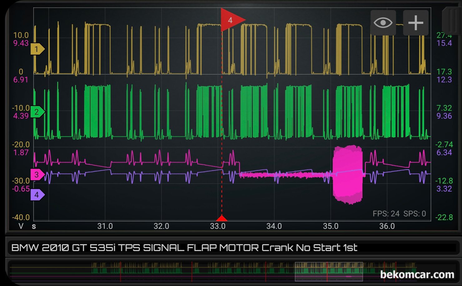Click the yellow -20.0 scale label
462x286 pixels.
point(21,145)
